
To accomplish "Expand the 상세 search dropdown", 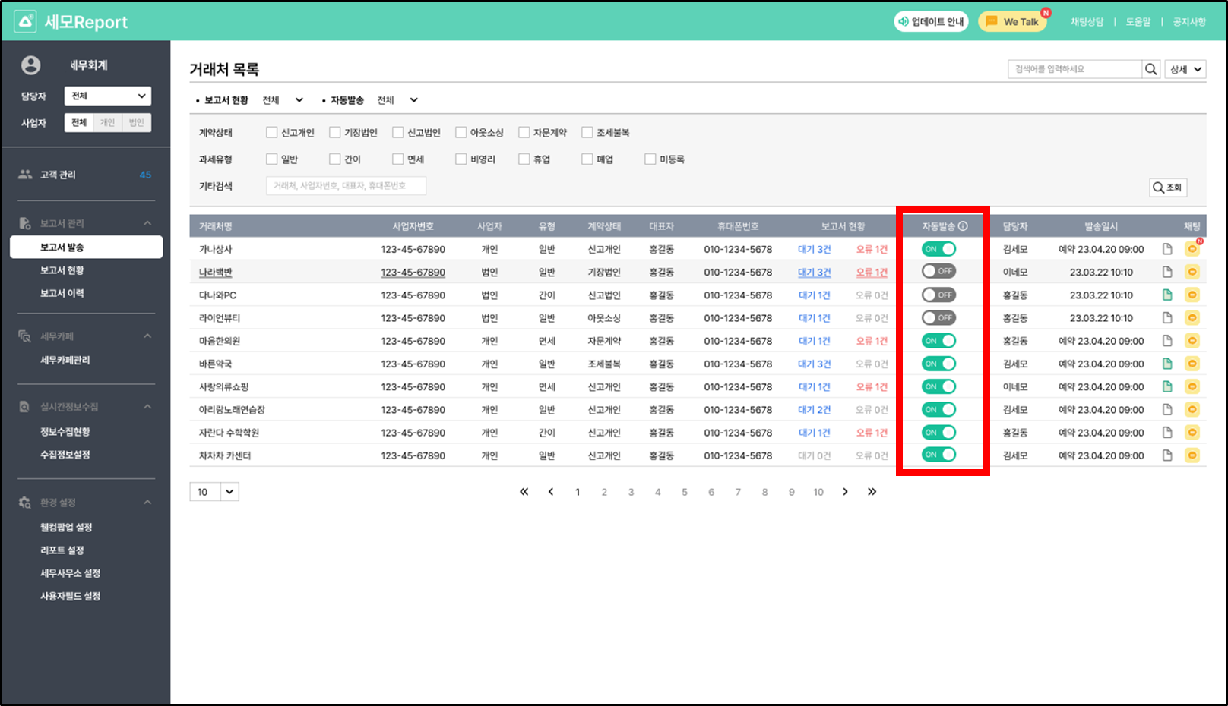I will (1185, 69).
